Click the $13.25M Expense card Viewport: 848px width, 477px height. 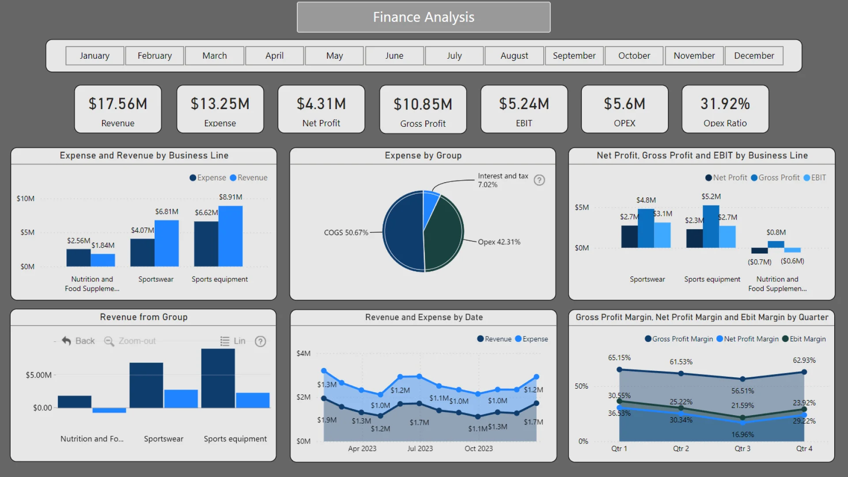220,109
